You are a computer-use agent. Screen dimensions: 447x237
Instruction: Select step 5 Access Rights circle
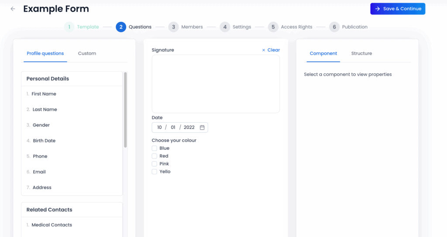click(273, 27)
